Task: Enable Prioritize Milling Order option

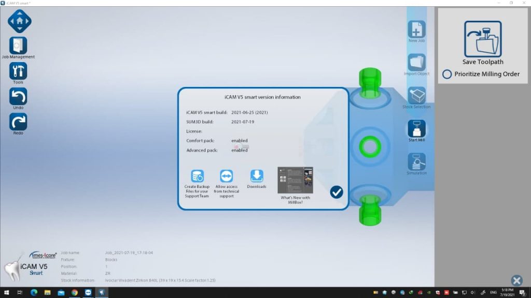Action: (x=447, y=74)
